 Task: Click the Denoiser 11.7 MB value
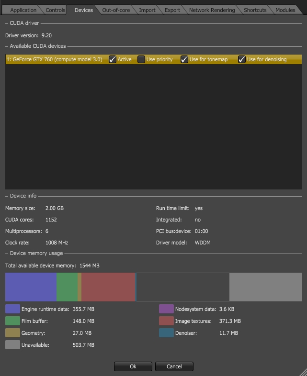228,333
